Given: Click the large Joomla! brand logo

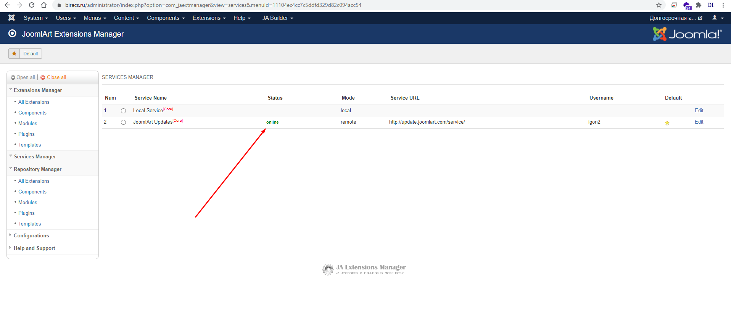Looking at the screenshot, I should 687,34.
